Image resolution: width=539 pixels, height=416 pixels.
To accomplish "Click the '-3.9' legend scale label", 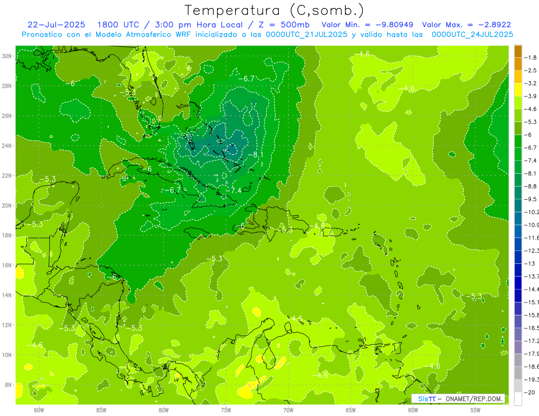I will click(x=530, y=96).
